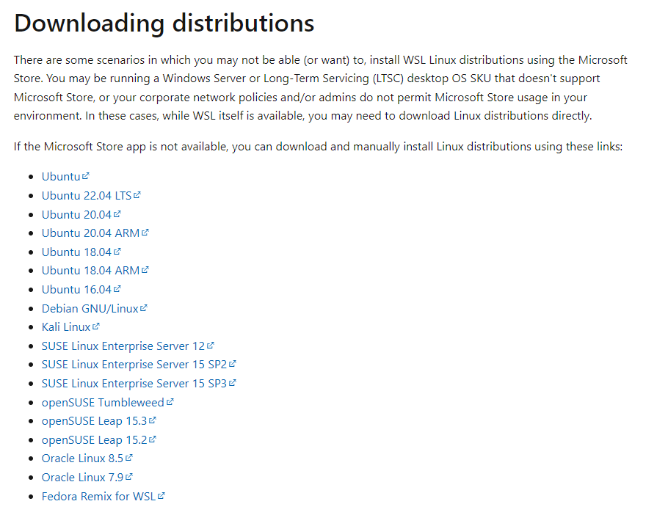The width and height of the screenshot is (657, 515).
Task: Click external-link icon after Fedora Remix for WSL
Action: (x=161, y=495)
